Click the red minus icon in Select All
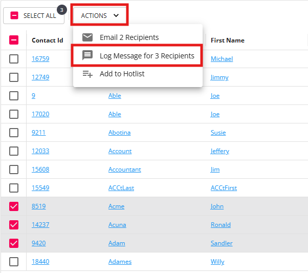Screen dimensions: 308x273 pos(14,15)
